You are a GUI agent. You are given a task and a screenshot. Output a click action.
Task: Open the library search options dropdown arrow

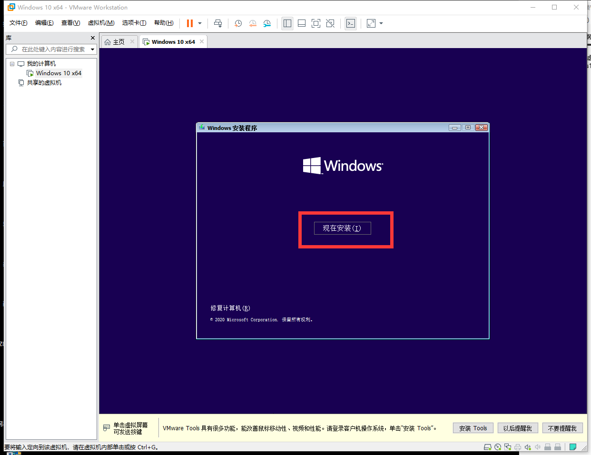(93, 49)
